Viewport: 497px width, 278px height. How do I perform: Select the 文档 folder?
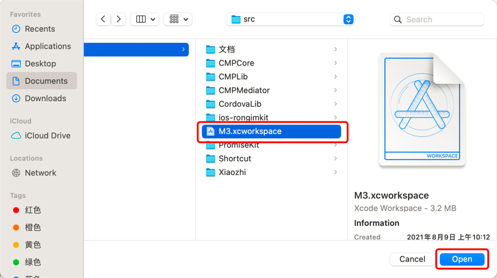(272, 49)
